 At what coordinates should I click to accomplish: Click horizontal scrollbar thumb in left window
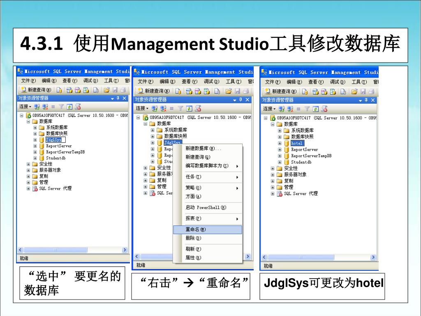click(x=56, y=250)
